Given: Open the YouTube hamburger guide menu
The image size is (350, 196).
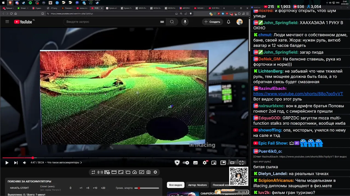Looking at the screenshot, I should (7, 22).
